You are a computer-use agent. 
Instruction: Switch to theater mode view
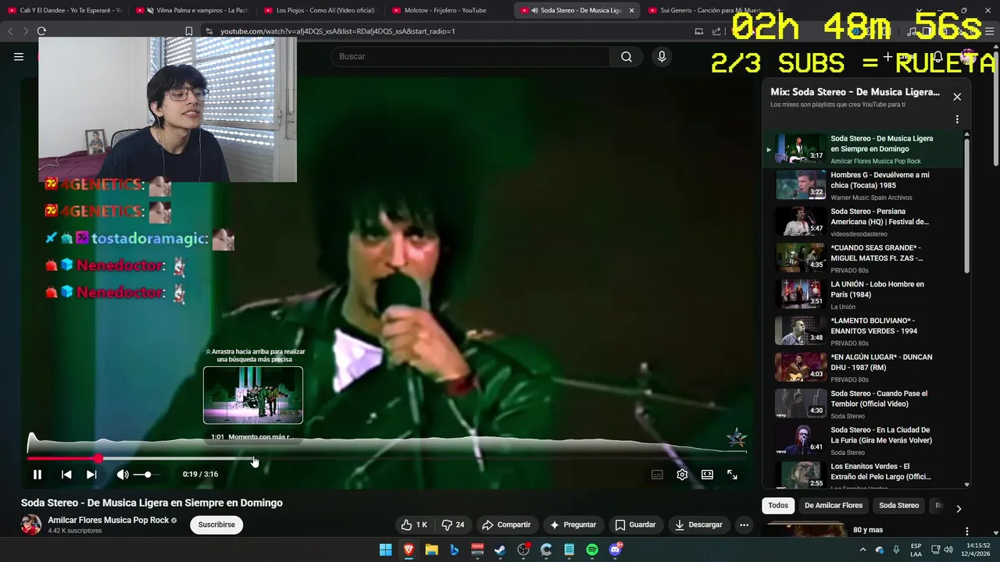pos(707,475)
